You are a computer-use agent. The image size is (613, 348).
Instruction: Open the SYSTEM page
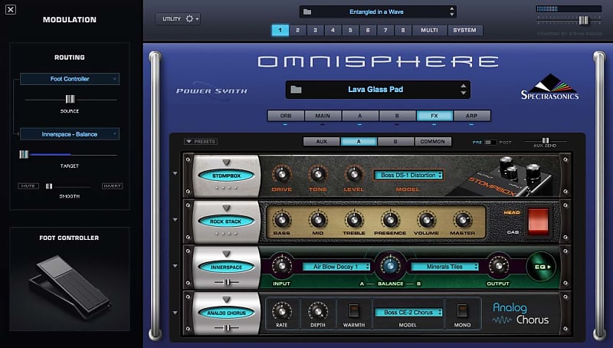tap(465, 30)
